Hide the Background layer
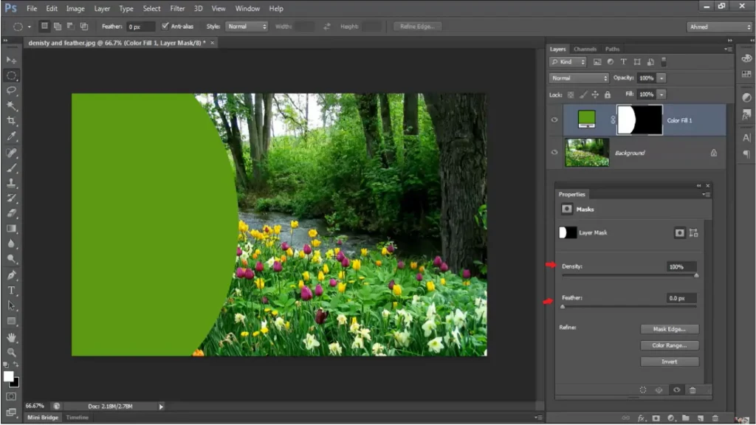 [x=554, y=152]
